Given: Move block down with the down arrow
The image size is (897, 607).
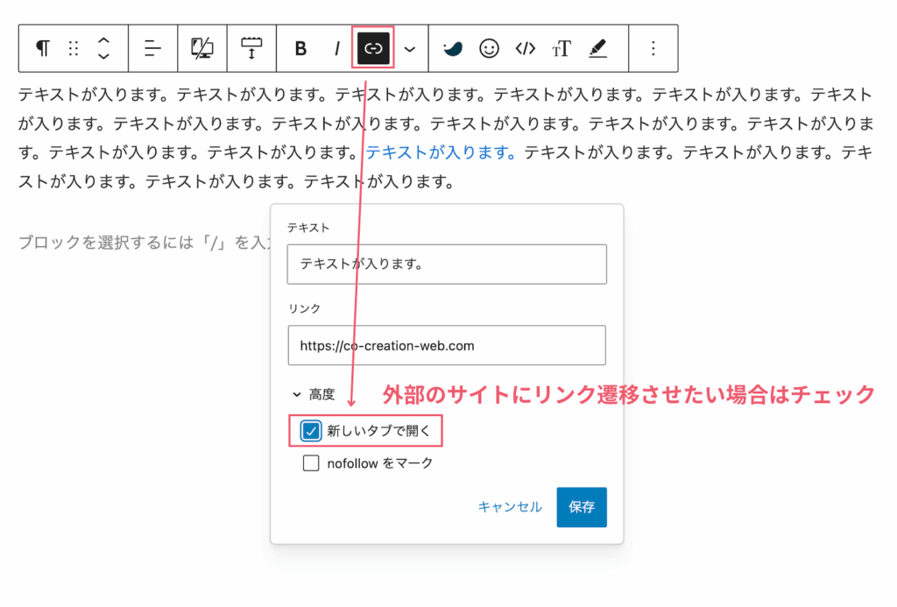Looking at the screenshot, I should pos(103,56).
